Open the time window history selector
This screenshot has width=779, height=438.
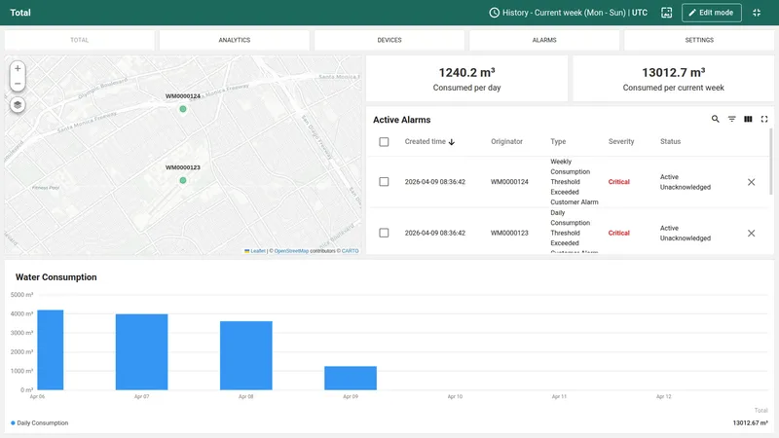(x=568, y=13)
